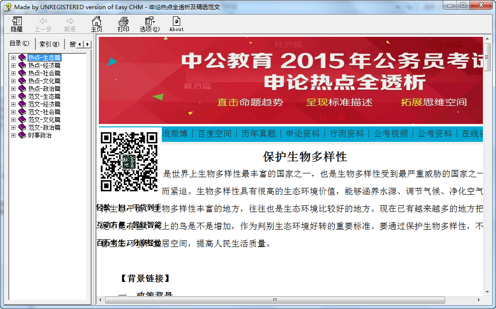This screenshot has width=496, height=309.
Task: Click book icon beside 热点-政治篇
Action: click(x=22, y=89)
